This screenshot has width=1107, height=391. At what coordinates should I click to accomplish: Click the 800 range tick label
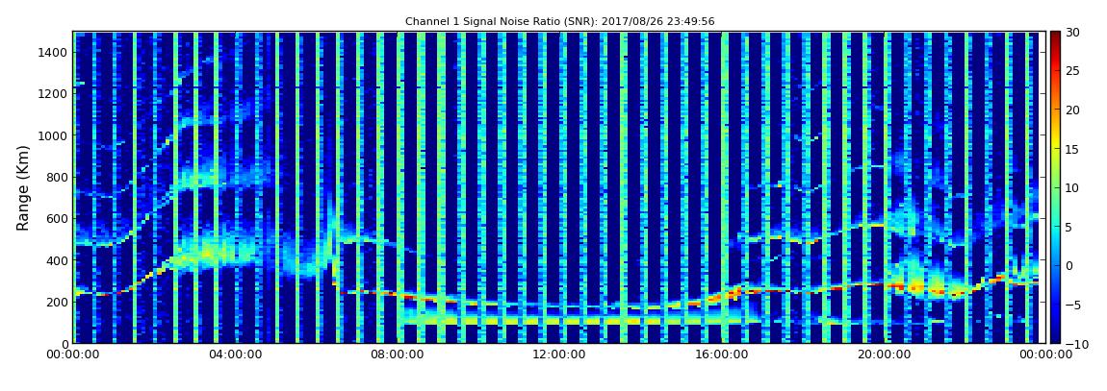pos(57,177)
